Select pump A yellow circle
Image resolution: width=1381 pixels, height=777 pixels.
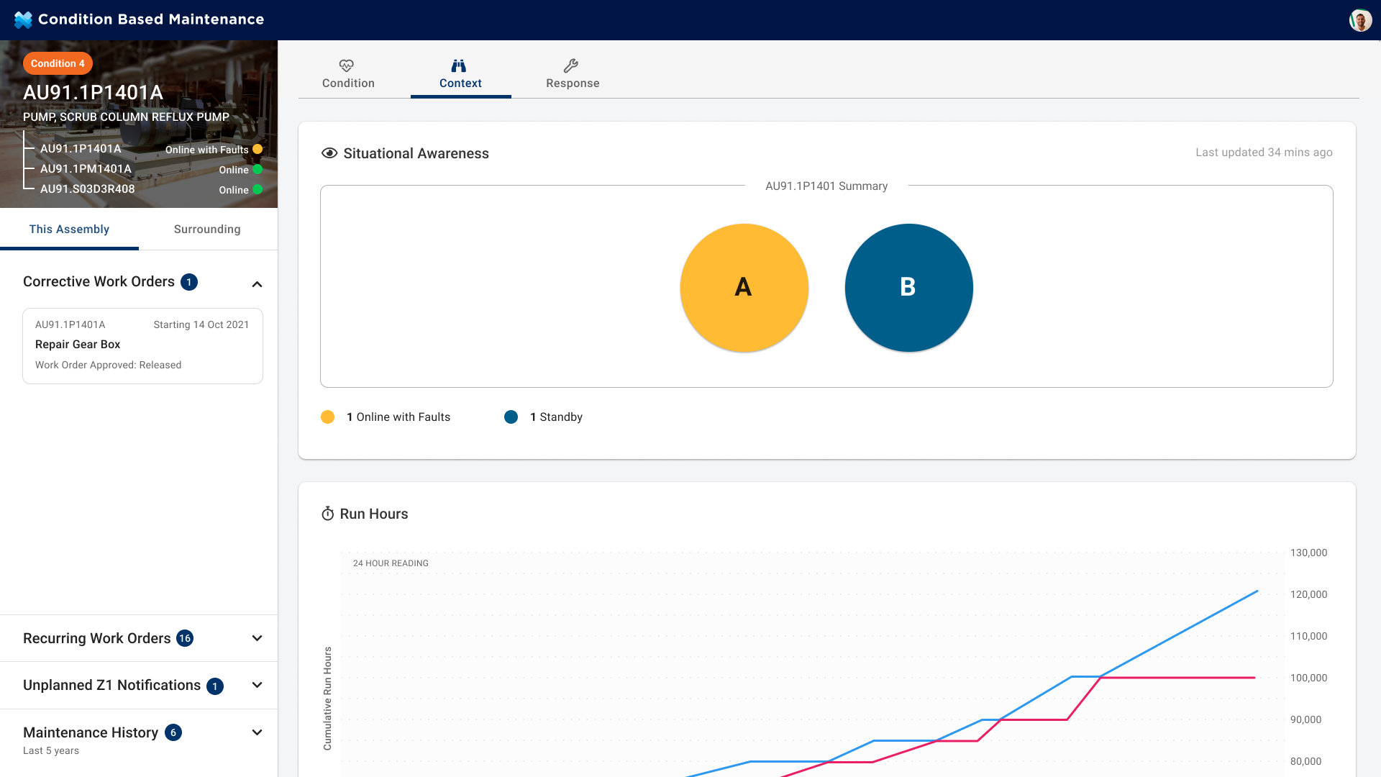744,287
